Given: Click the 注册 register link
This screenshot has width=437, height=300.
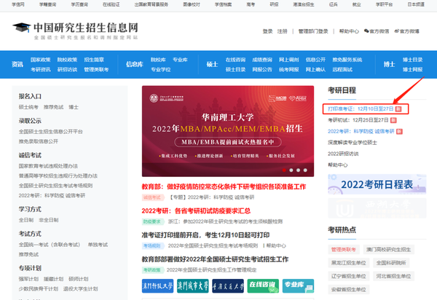Looking at the screenshot, I should 282,31.
